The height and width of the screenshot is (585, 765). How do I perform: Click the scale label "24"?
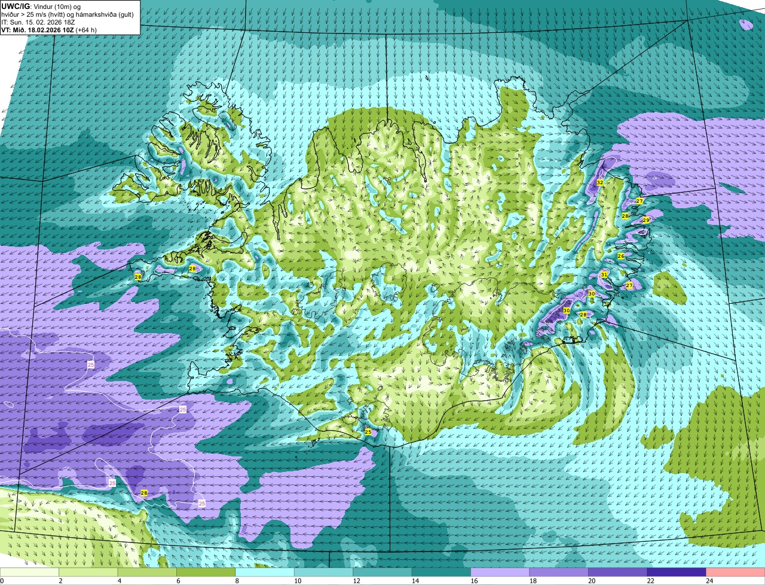coord(709,581)
